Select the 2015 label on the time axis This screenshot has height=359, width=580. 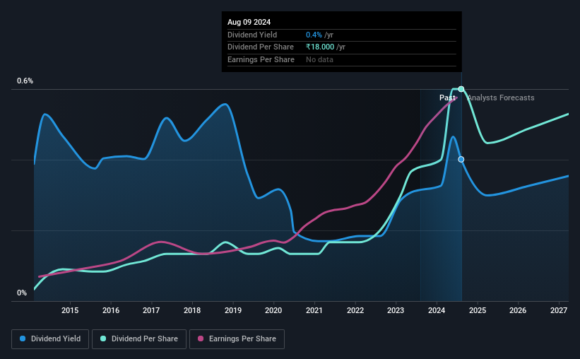coord(70,310)
